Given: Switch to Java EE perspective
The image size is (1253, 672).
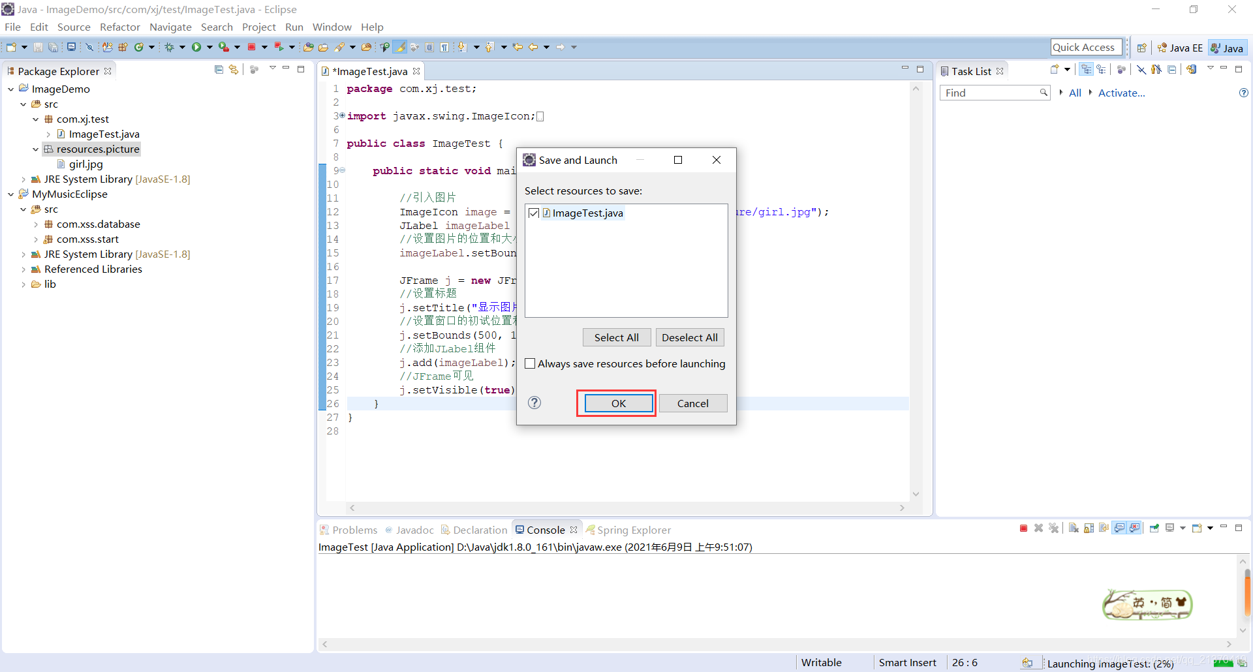Looking at the screenshot, I should point(1180,48).
